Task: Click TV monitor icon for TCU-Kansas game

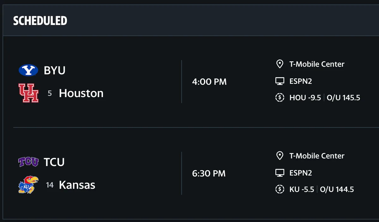Action: 280,173
